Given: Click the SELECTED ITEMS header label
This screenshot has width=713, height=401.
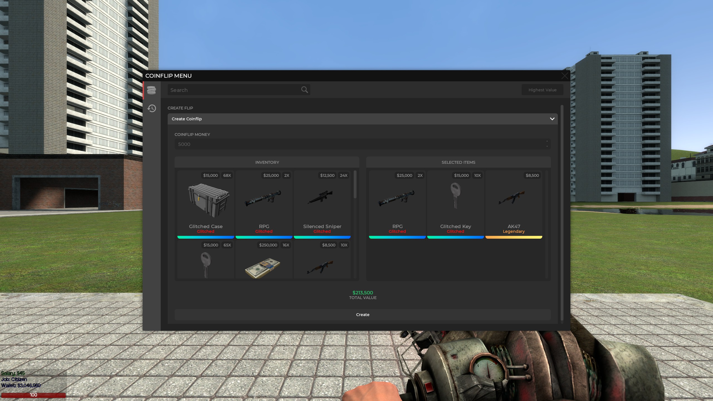Looking at the screenshot, I should click(458, 162).
